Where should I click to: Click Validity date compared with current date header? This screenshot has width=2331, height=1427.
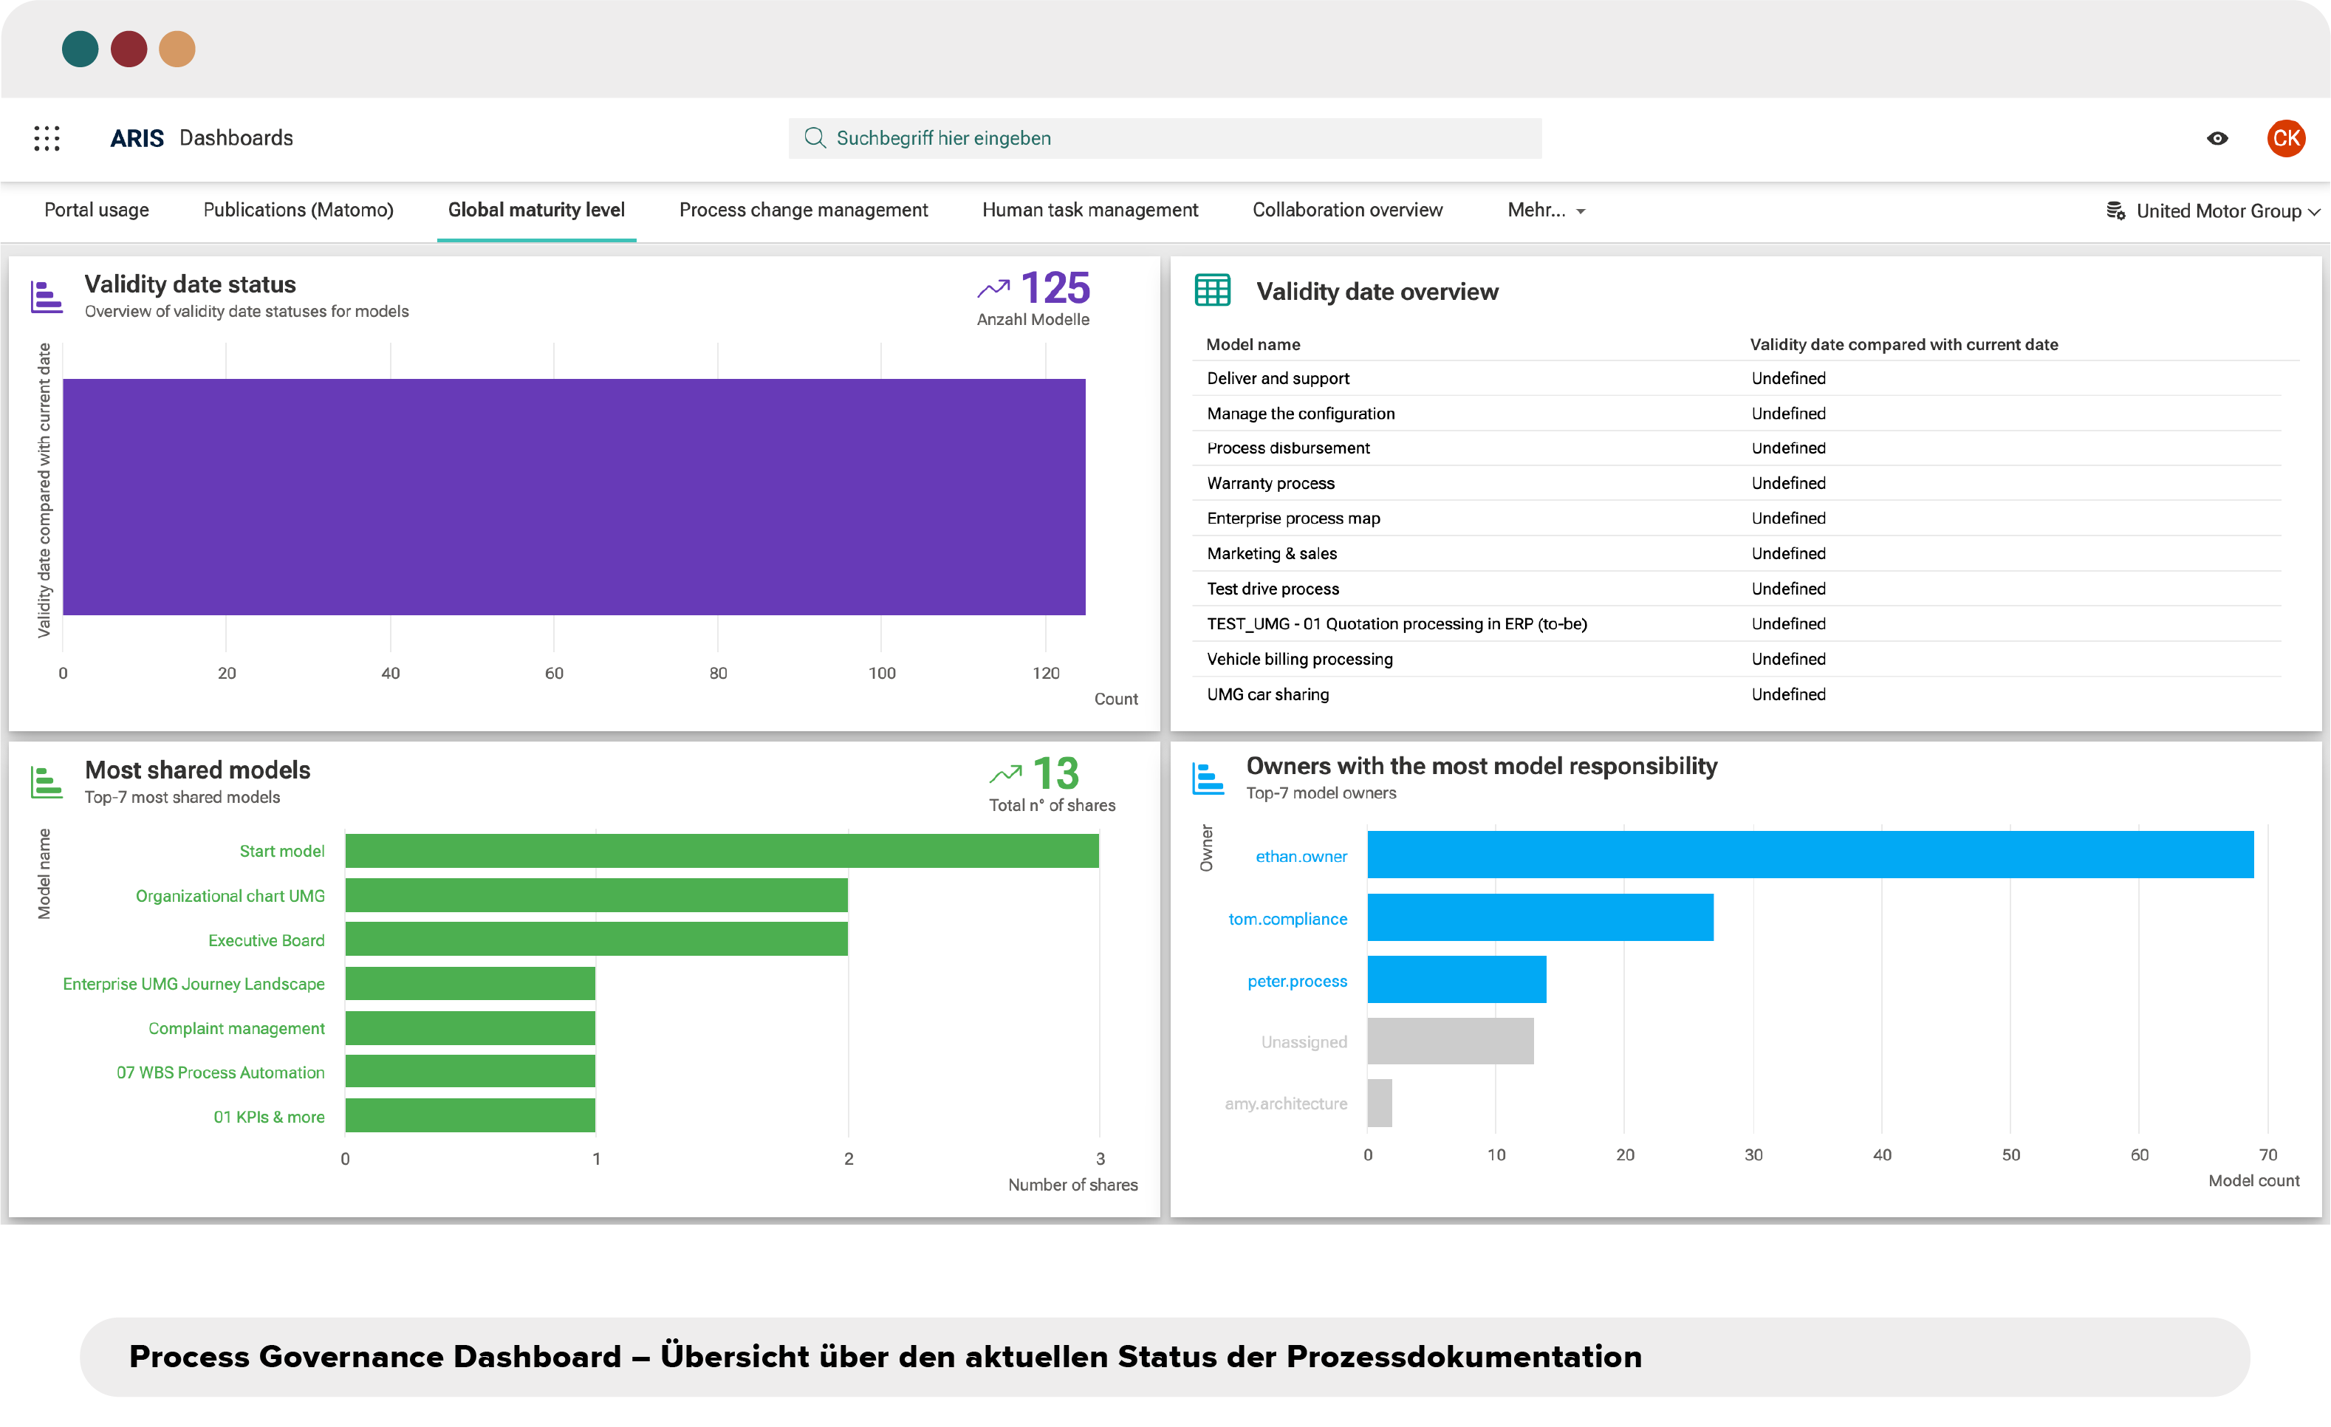click(x=1903, y=344)
